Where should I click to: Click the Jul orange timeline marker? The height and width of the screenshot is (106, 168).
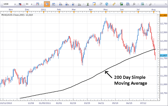click(138, 12)
